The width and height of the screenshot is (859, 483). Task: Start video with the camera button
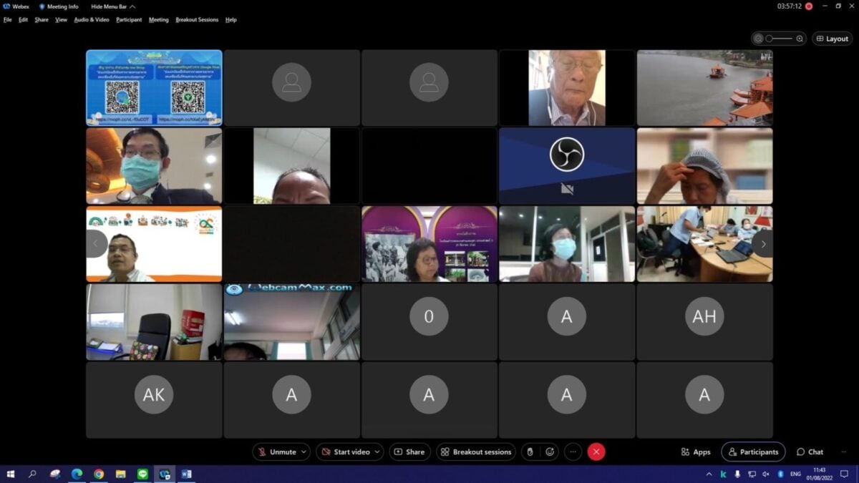346,452
